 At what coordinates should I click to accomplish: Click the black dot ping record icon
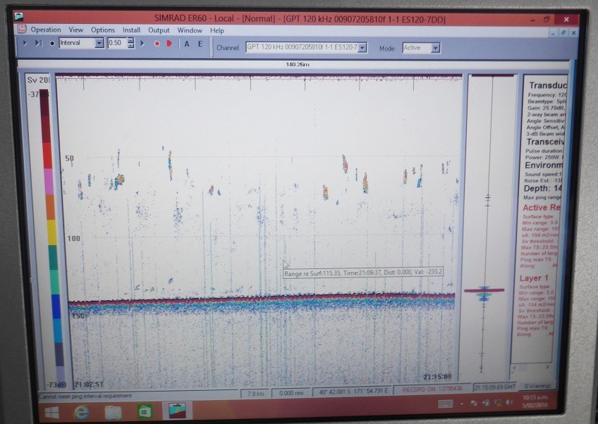[51, 43]
